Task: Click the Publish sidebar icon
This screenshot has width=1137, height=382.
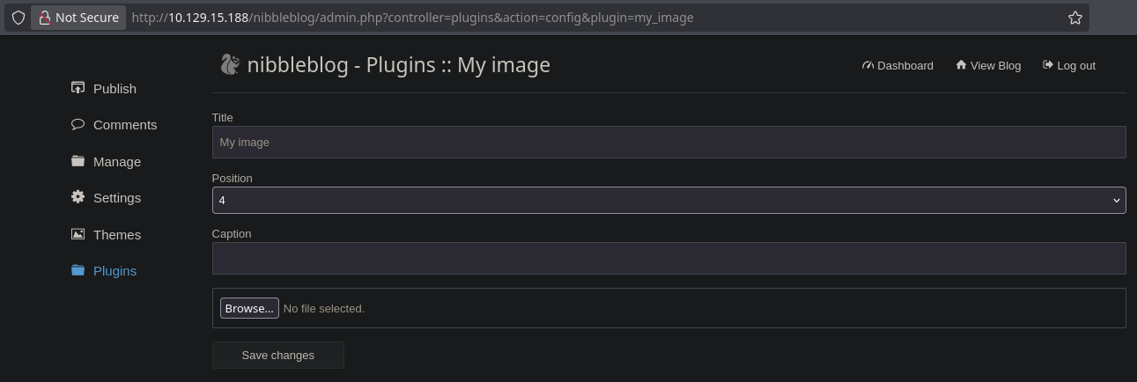Action: pos(78,88)
